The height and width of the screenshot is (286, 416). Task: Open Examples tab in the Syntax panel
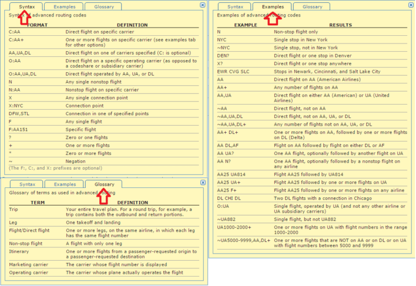pos(64,6)
